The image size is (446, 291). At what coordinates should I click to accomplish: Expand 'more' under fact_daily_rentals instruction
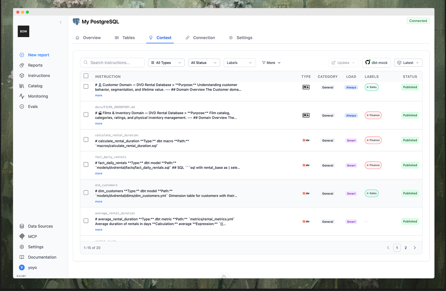99,174
